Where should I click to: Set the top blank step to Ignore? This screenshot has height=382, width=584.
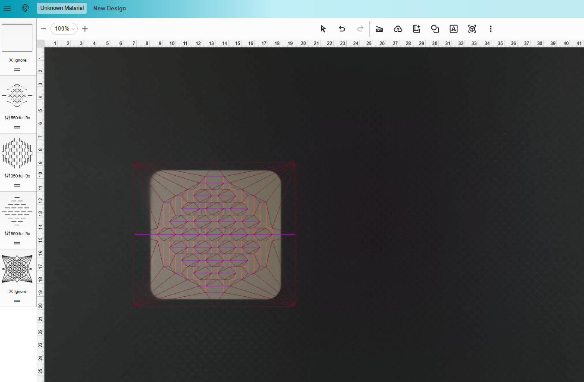coord(17,60)
